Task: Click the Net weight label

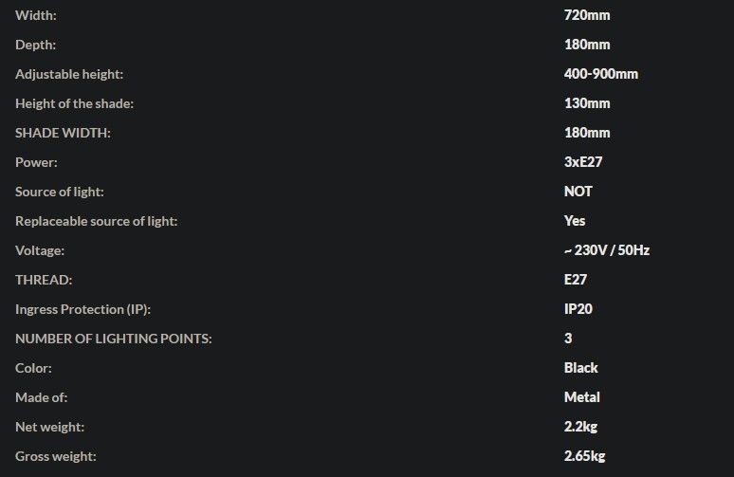Action: [49, 428]
